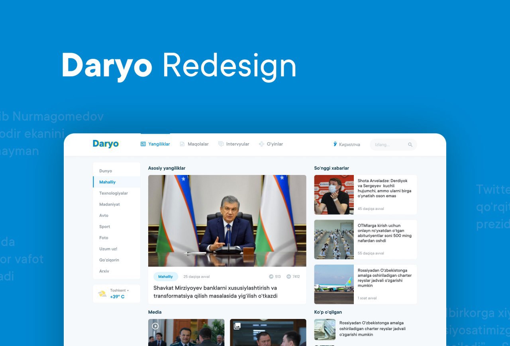Click the Media section heading
The image size is (510, 346).
[155, 312]
